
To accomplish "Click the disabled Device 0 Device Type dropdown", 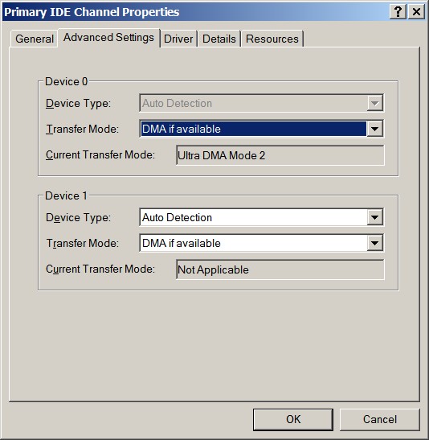I will 261,103.
